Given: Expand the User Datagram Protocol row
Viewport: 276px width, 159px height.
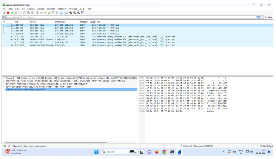Looking at the screenshot, I should [x=4, y=87].
